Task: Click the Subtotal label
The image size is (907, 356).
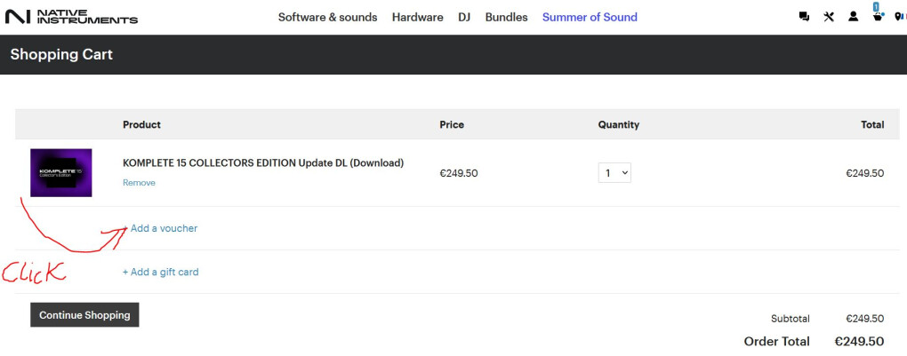Action: [x=791, y=319]
